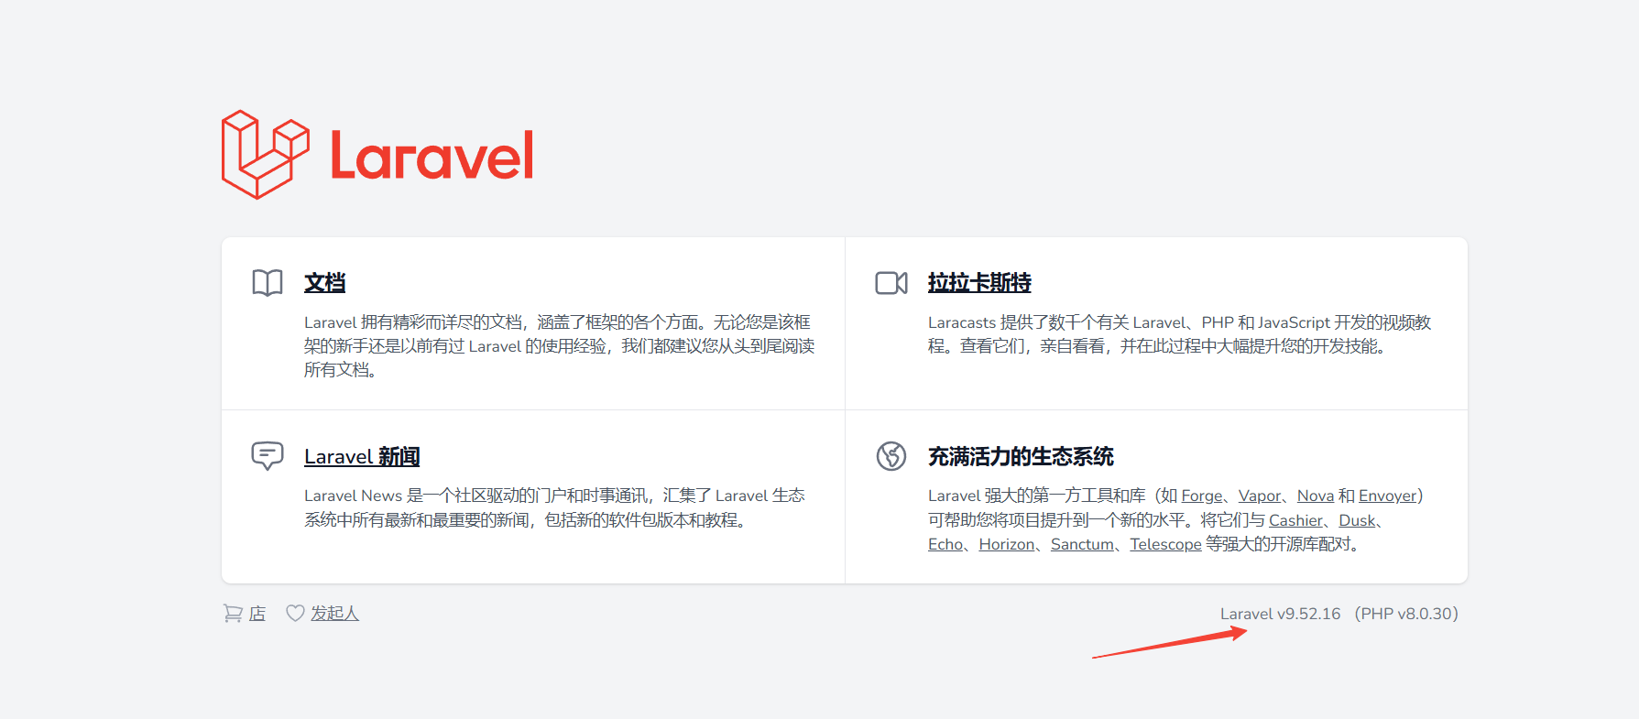Open the 拉拉卡斯特 Laracasts link

click(x=979, y=283)
